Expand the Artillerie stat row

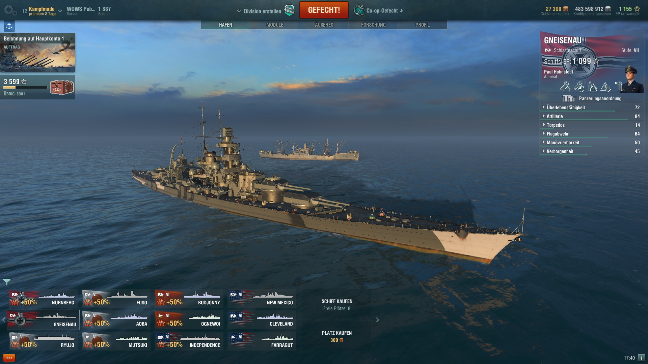[x=591, y=116]
